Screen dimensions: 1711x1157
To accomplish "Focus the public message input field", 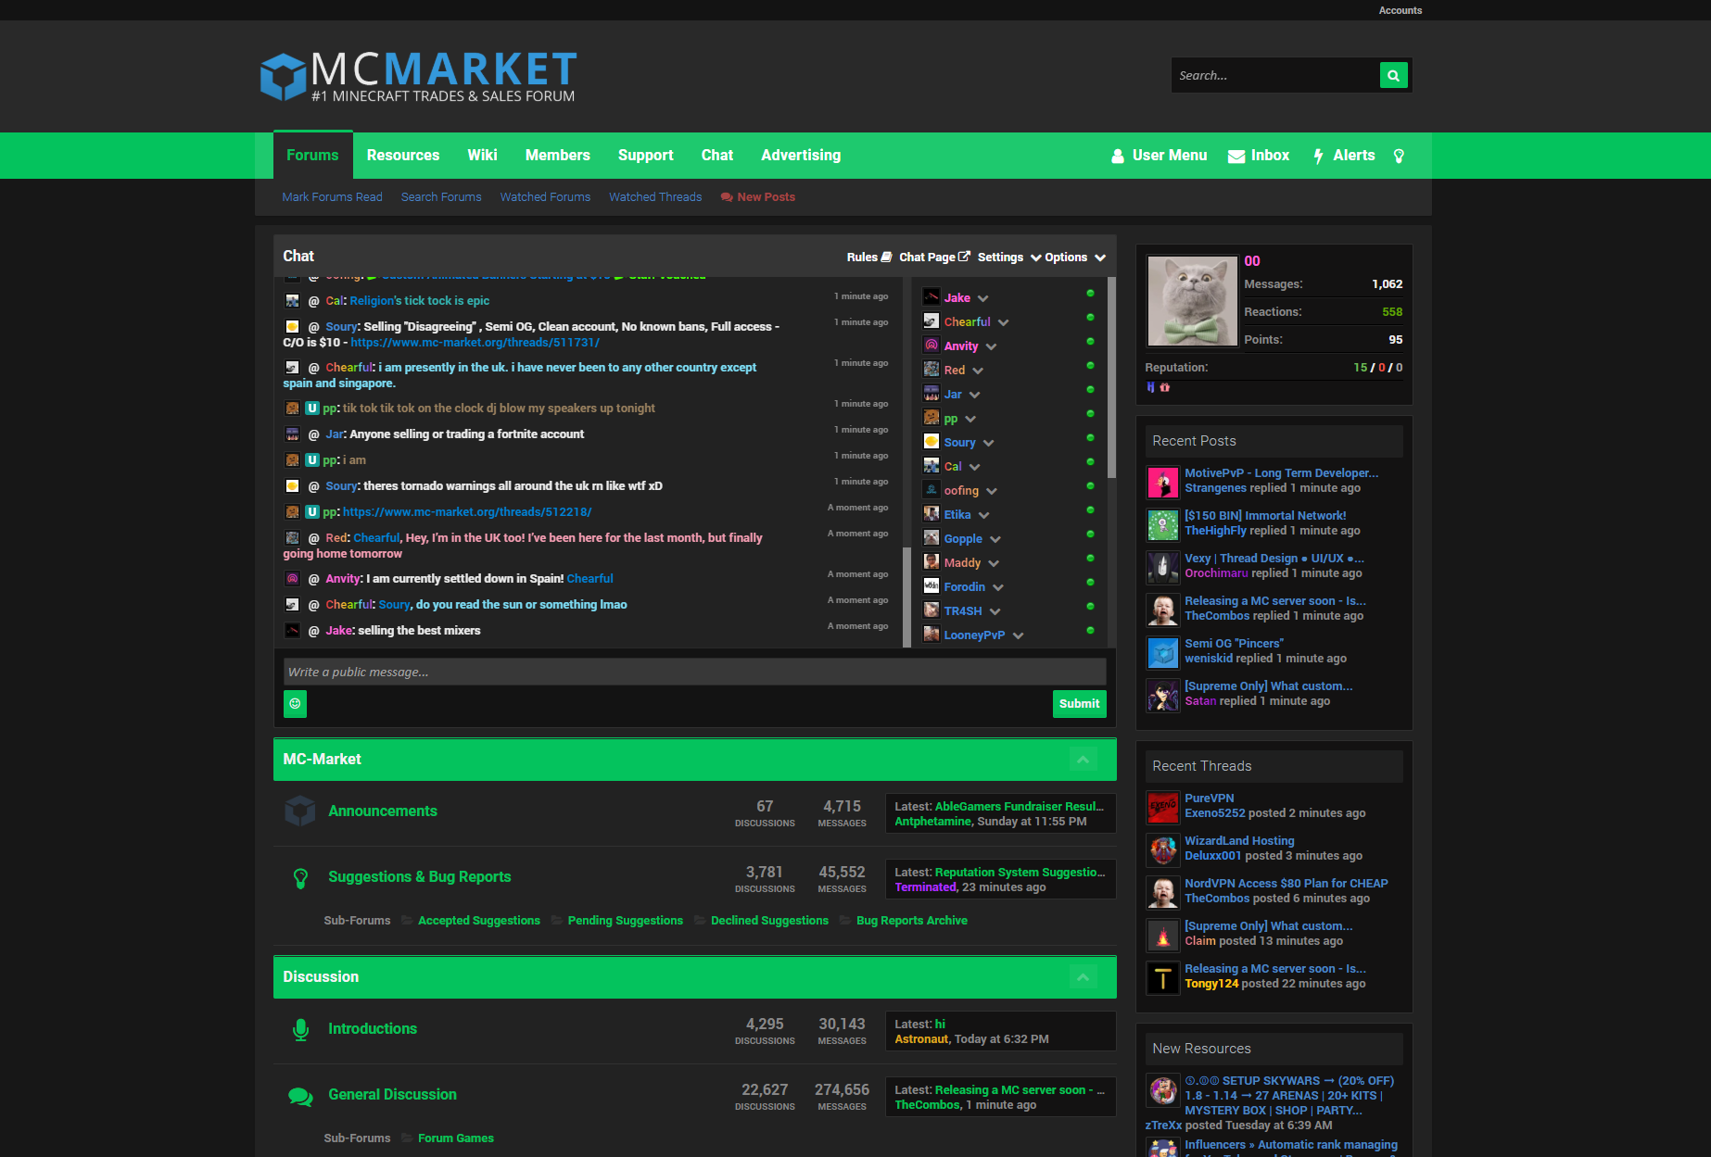I will (x=694, y=673).
